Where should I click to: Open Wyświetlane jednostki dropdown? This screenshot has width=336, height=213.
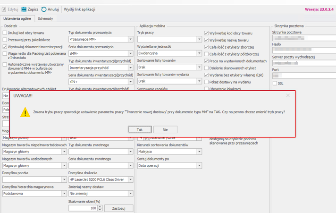click(199, 53)
